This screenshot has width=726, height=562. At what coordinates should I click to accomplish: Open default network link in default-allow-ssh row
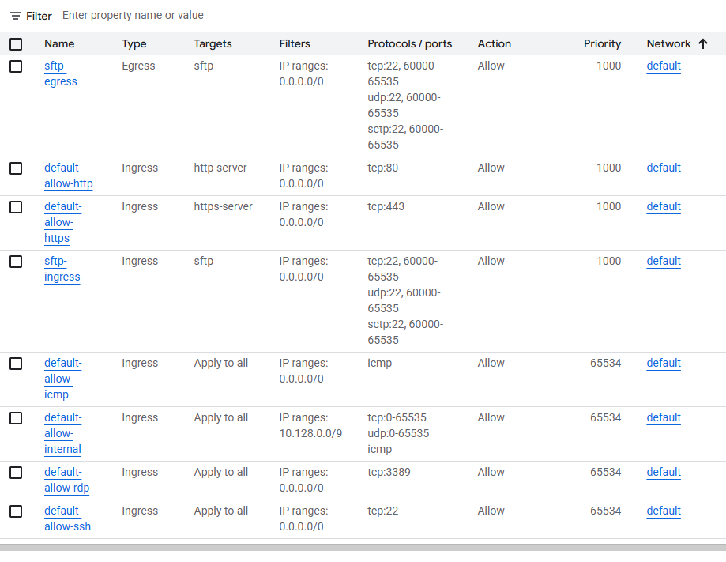pos(663,511)
